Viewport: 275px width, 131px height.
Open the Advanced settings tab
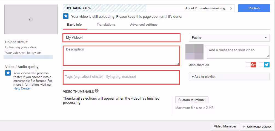[144, 25]
